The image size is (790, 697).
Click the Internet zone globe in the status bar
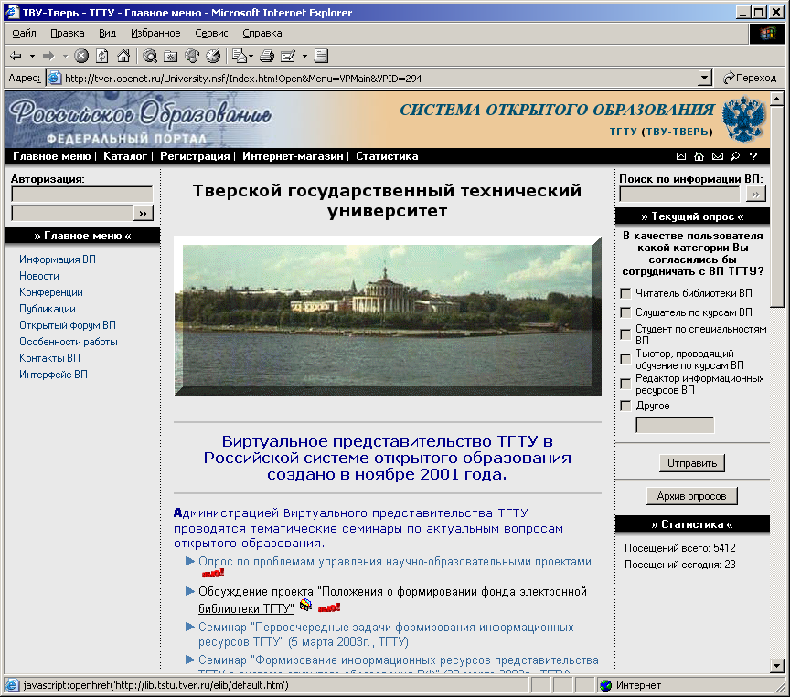(x=606, y=685)
